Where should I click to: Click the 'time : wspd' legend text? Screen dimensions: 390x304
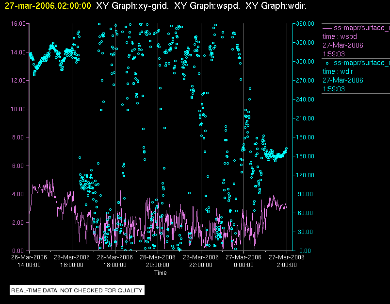[x=340, y=36]
